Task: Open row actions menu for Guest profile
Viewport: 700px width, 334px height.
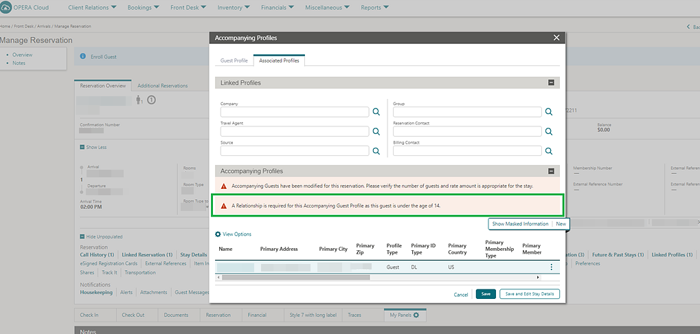Action: [x=552, y=267]
